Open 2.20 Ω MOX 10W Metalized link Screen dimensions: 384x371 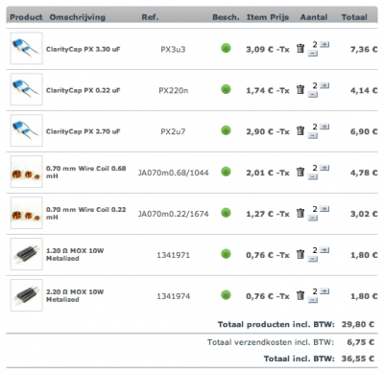click(x=75, y=296)
